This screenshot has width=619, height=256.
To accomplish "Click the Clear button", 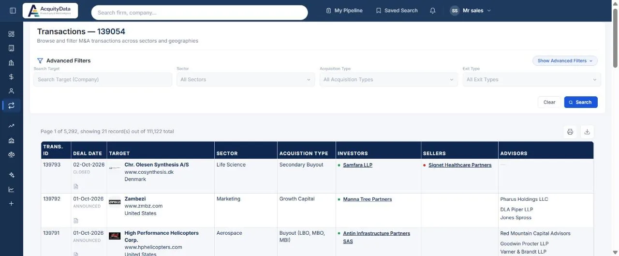I will pyautogui.click(x=549, y=102).
